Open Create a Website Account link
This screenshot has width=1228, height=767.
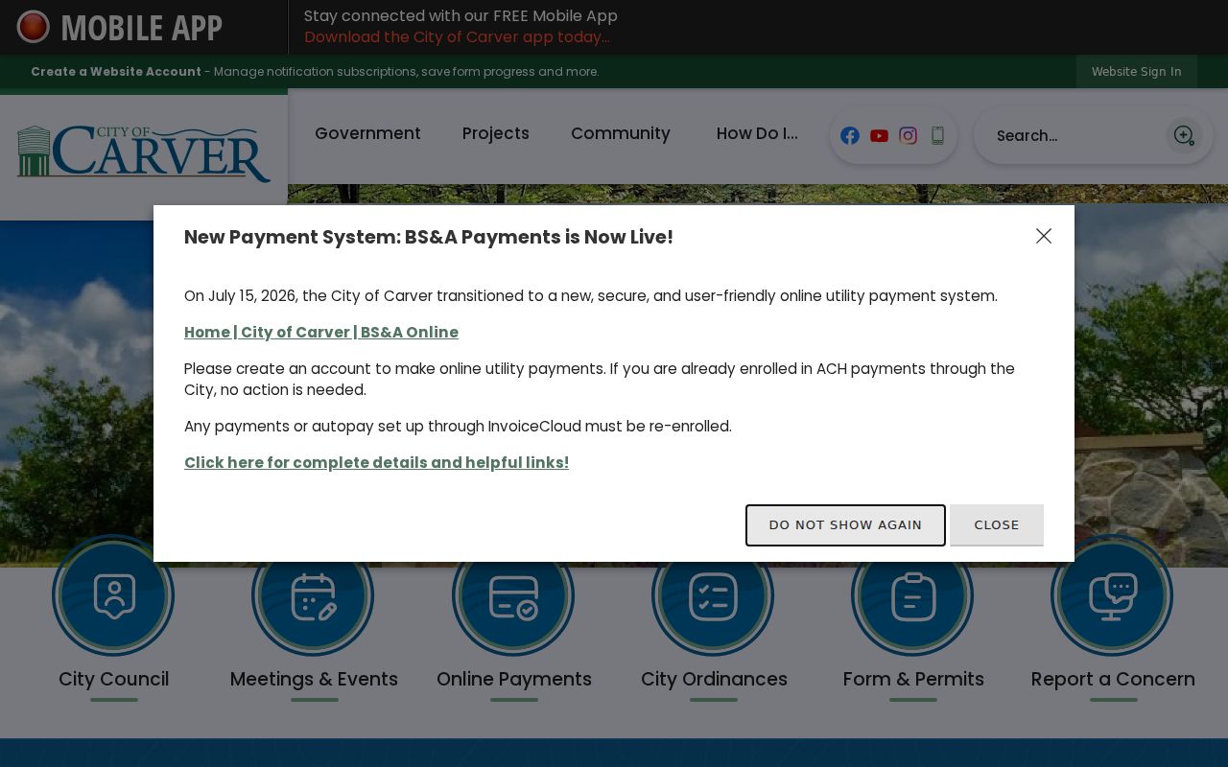[116, 72]
